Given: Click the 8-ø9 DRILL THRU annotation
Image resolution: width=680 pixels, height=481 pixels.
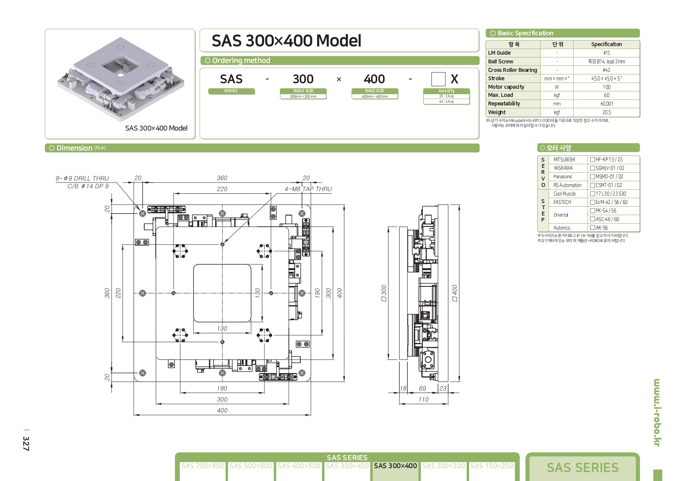Looking at the screenshot, I should 82,178.
